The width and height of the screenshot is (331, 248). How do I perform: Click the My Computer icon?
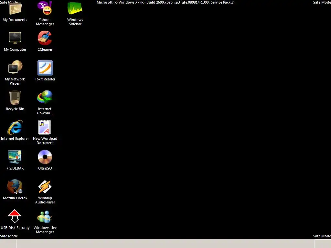click(15, 38)
